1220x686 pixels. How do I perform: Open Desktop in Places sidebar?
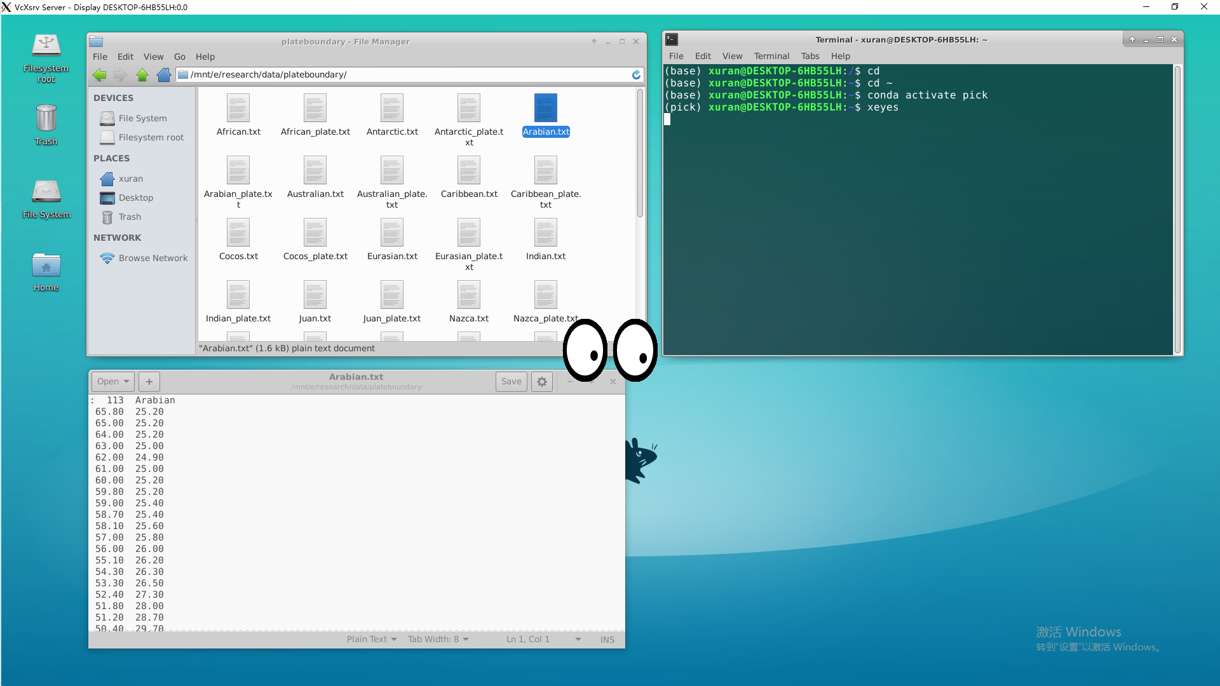pyautogui.click(x=126, y=198)
